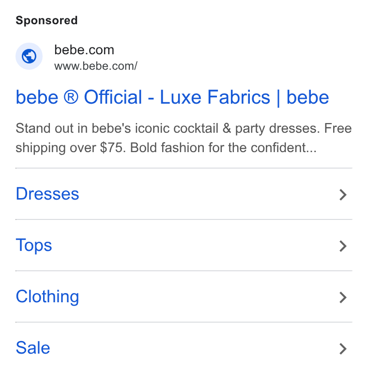Click the chevron arrow on the Sale row
The width and height of the screenshot is (368, 373).
click(x=343, y=349)
